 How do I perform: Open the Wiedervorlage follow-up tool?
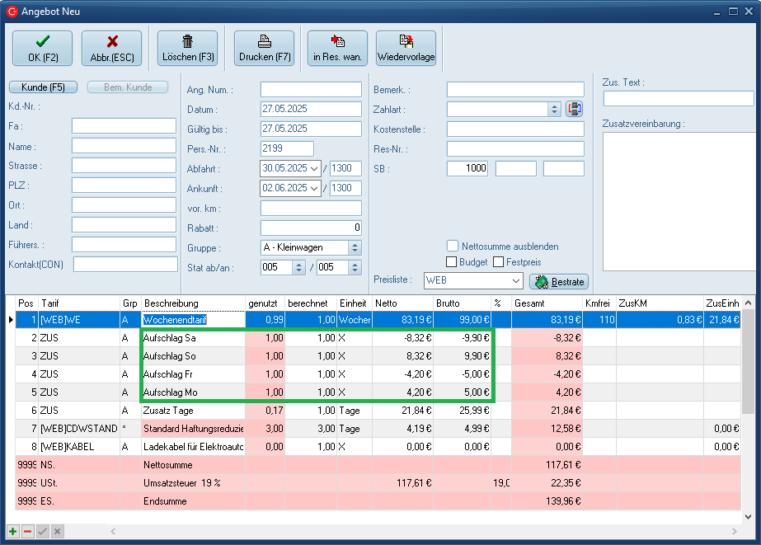click(x=406, y=49)
